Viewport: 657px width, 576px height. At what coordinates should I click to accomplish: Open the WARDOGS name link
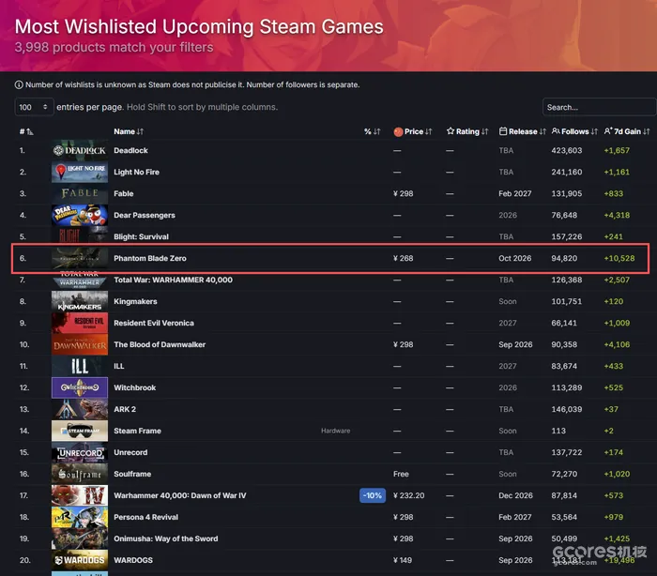click(133, 560)
